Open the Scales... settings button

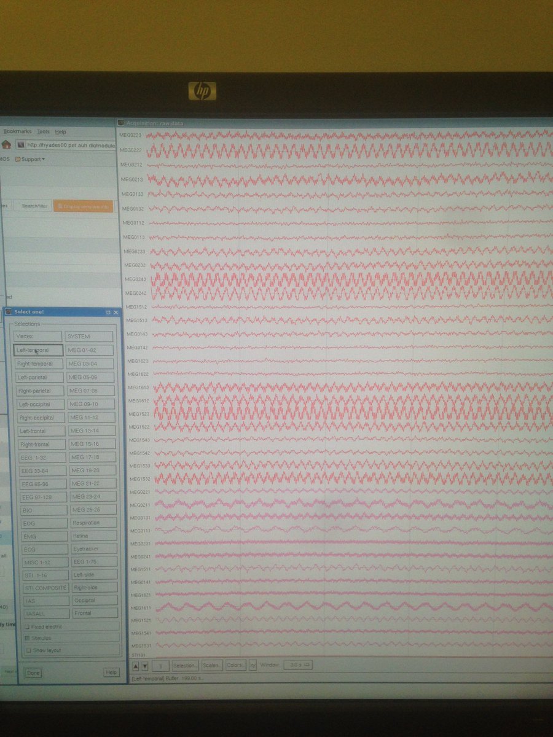coord(211,665)
